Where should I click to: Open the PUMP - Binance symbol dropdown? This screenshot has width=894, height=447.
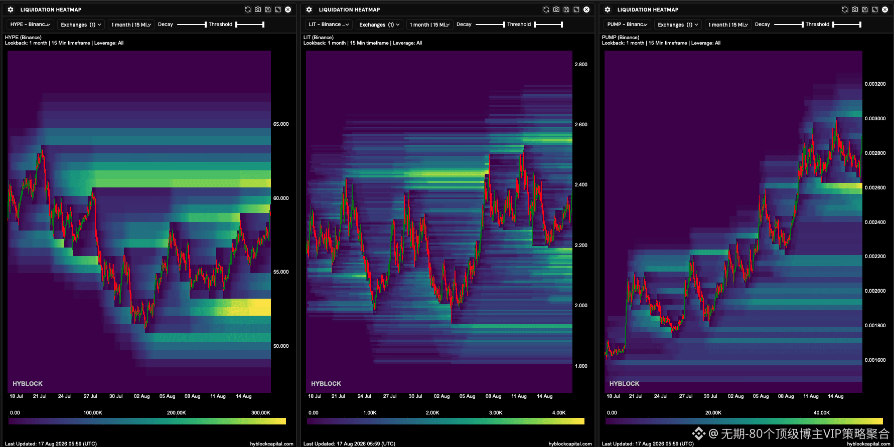pos(627,25)
